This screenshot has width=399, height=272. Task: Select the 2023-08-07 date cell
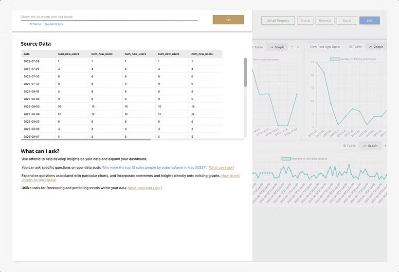pos(38,136)
